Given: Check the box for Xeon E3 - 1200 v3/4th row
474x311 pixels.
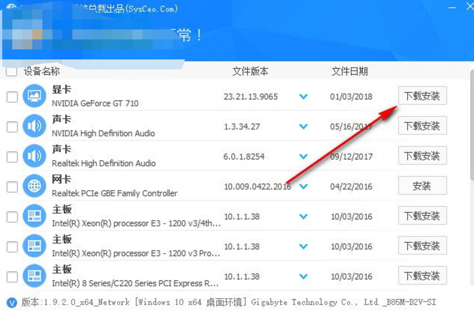Looking at the screenshot, I should click(x=12, y=217).
